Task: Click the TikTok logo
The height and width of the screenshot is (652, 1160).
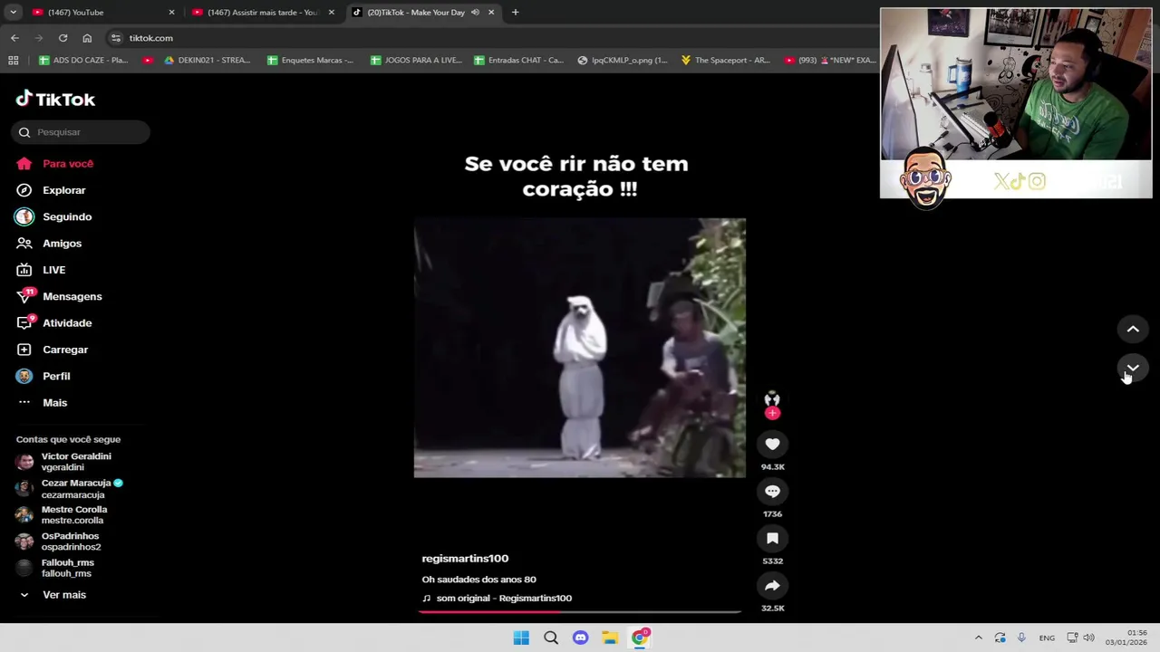Action: point(55,99)
